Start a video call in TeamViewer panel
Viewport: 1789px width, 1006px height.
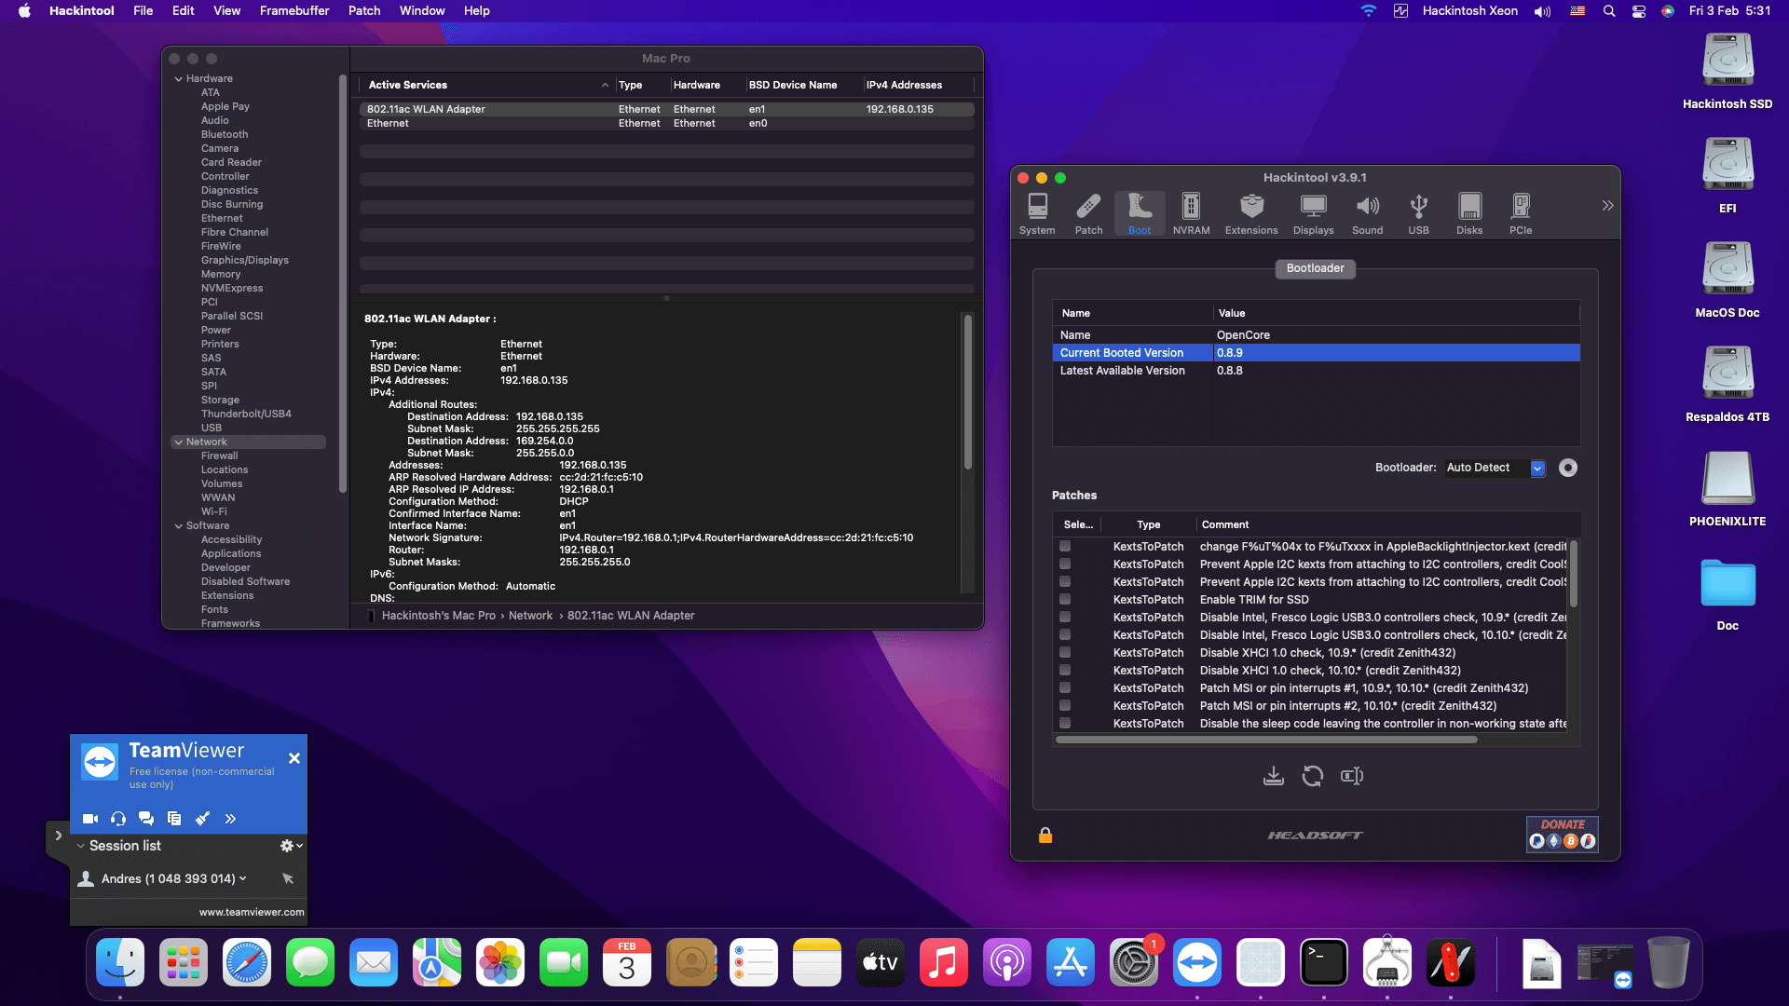coord(90,819)
